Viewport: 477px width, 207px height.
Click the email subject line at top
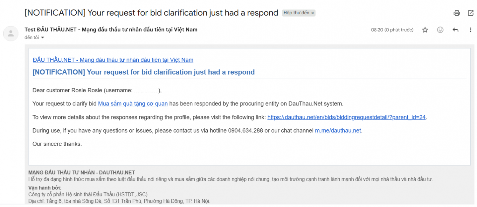point(151,13)
